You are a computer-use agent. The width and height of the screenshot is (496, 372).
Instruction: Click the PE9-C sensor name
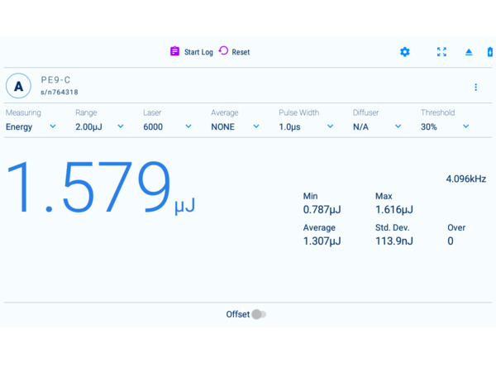[56, 80]
